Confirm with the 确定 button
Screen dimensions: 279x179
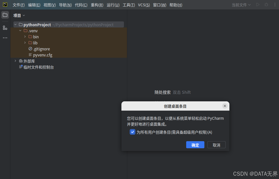click(x=195, y=145)
